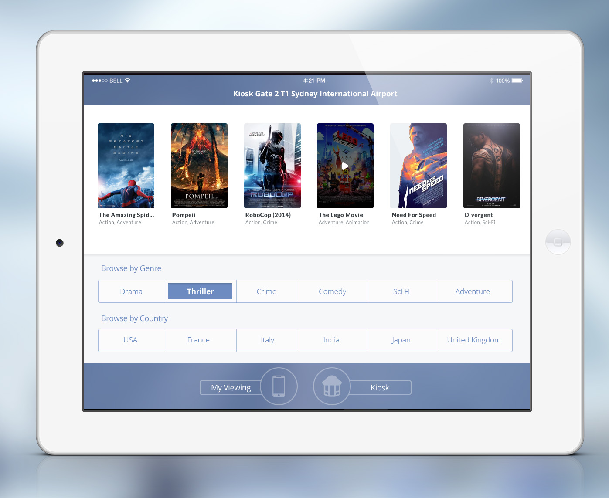Browse movies from Japan
This screenshot has width=609, height=498.
point(401,340)
